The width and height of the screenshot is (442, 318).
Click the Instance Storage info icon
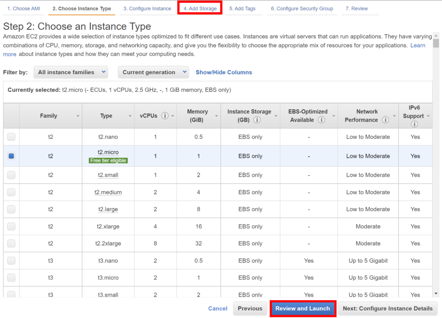coord(257,120)
